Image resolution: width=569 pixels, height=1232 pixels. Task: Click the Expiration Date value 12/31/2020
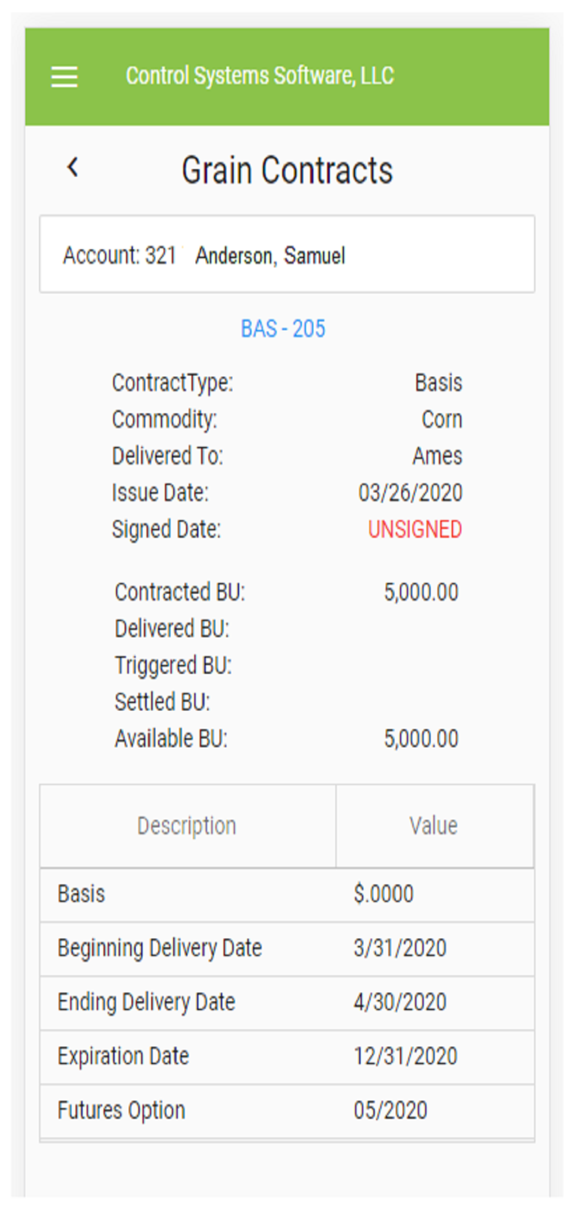pyautogui.click(x=405, y=1056)
